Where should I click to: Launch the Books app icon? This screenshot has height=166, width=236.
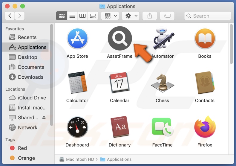[x=205, y=38]
